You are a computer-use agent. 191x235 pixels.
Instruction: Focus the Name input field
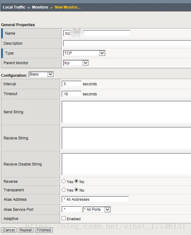coord(97,33)
